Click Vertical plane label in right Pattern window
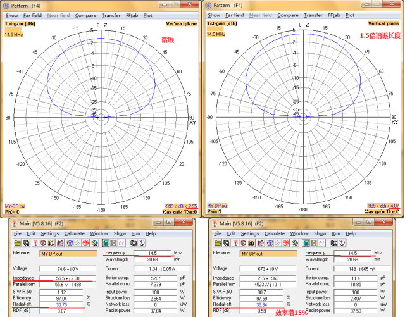405x317 pixels. point(383,23)
